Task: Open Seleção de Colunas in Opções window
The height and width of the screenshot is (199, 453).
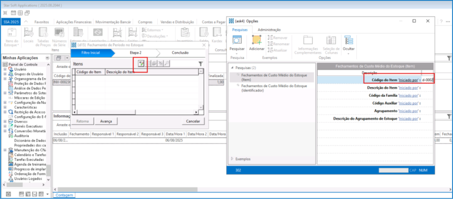Action: [x=331, y=45]
